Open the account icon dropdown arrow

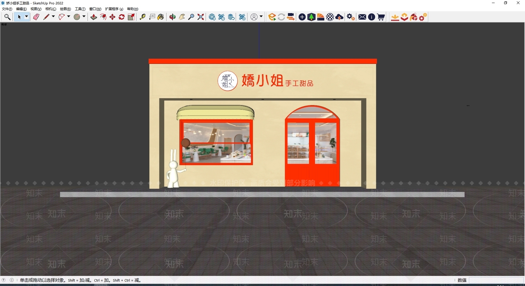click(x=261, y=17)
